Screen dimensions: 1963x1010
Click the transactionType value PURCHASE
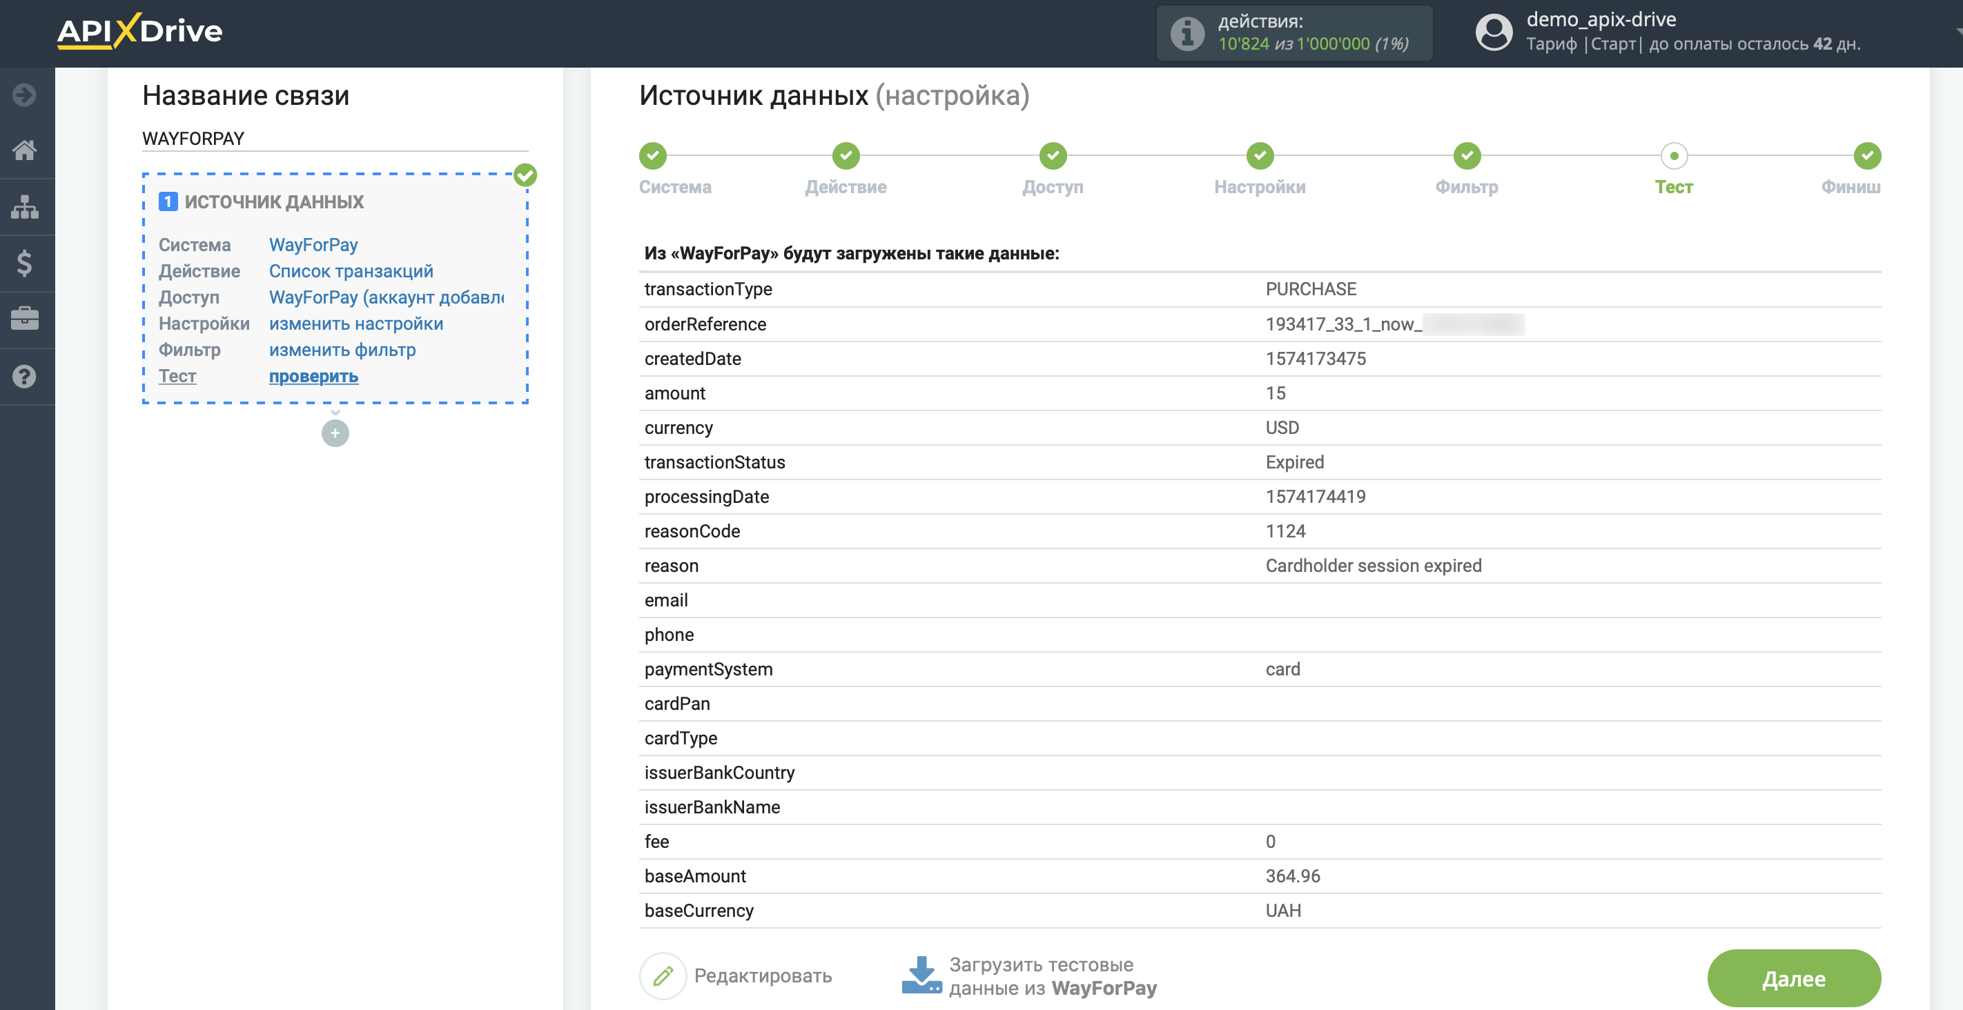(1311, 290)
